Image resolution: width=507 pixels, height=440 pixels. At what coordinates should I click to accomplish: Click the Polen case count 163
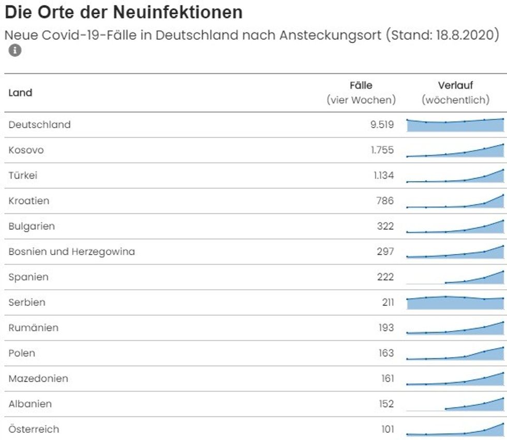(385, 353)
